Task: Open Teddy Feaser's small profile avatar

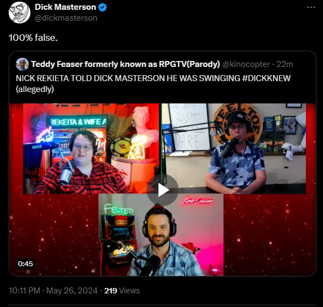Action: point(22,64)
